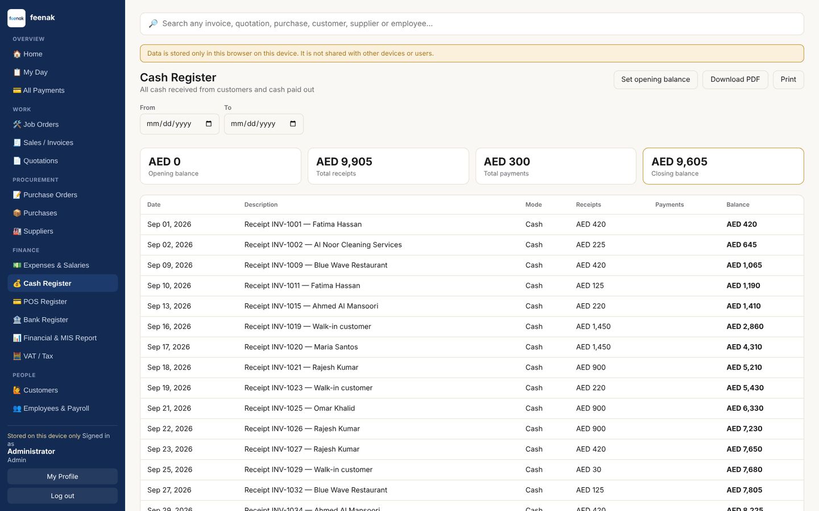Open the Suppliers factory icon
819x511 pixels.
pos(17,231)
